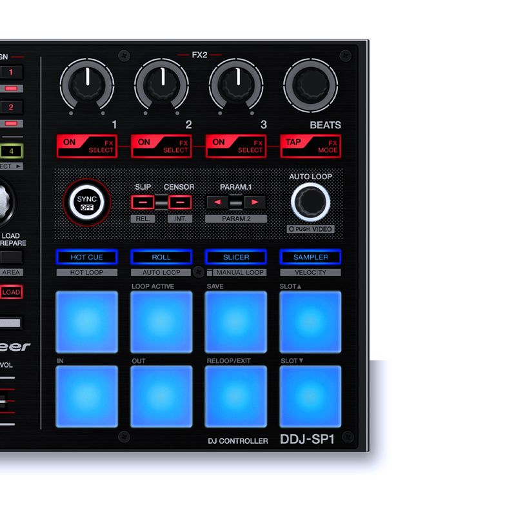Click the INT. label under CENSOR
The height and width of the screenshot is (516, 516).
180,219
